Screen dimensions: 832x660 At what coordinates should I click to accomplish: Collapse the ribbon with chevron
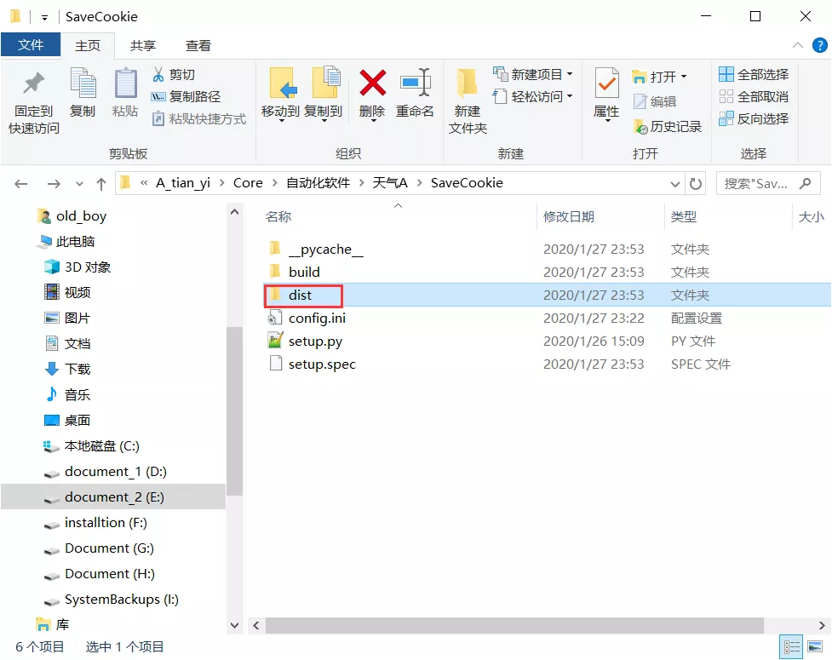pyautogui.click(x=797, y=46)
